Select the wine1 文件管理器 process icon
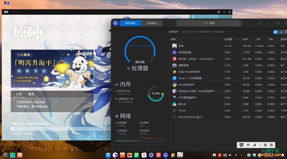This screenshot has width=287, height=159. coord(175,78)
